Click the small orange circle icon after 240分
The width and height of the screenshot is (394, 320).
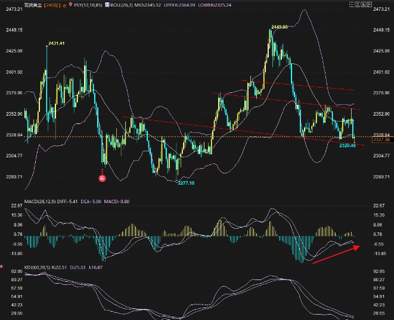64,5
